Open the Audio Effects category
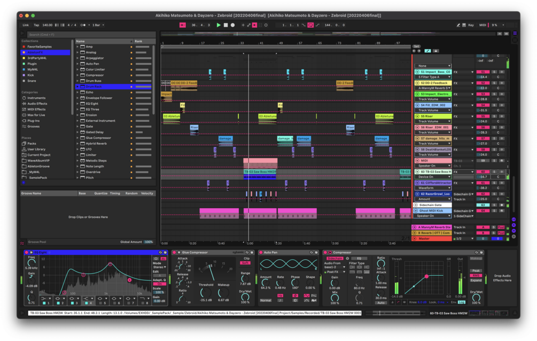This screenshot has height=341, width=537. [x=37, y=104]
